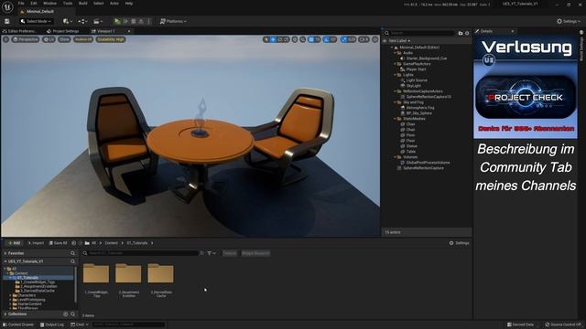The width and height of the screenshot is (586, 329).
Task: Collapse the StaticMeshes folder in the Outliner
Action: 395,119
